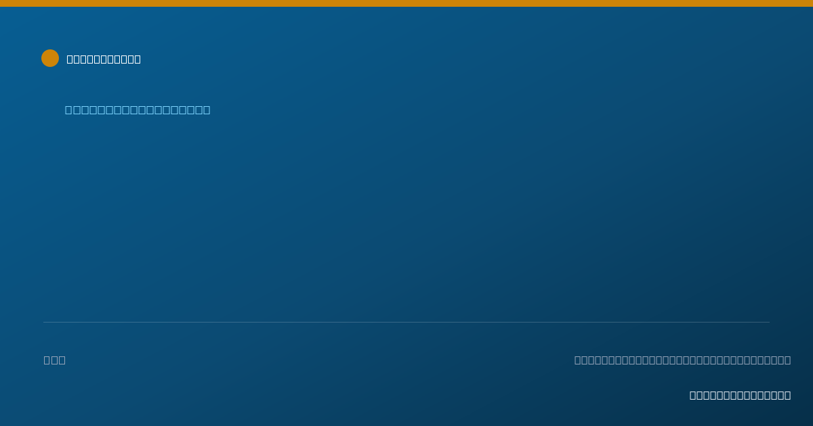The image size is (813, 426).
Task: Click the last character of the white header title
Action: point(138,59)
